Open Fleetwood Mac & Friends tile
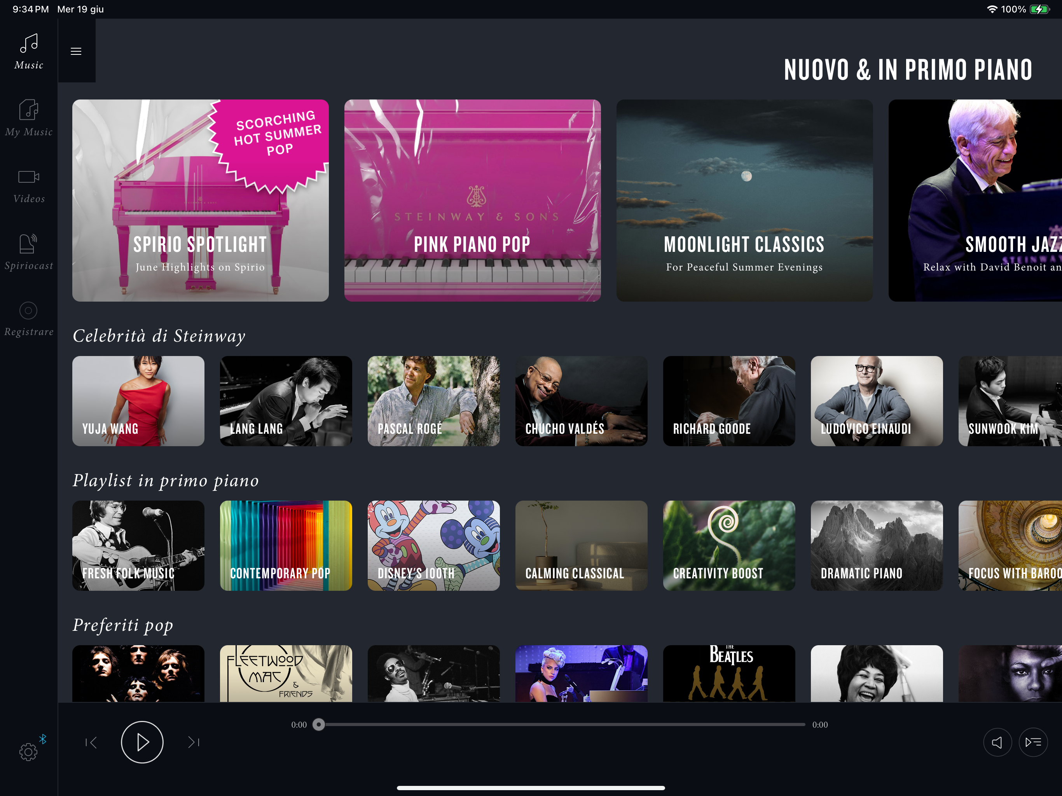 [286, 674]
